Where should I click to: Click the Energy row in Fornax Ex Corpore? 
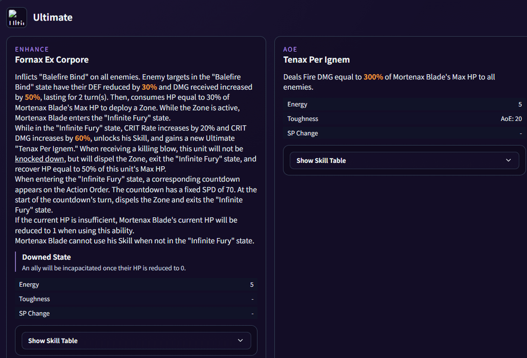tap(136, 284)
